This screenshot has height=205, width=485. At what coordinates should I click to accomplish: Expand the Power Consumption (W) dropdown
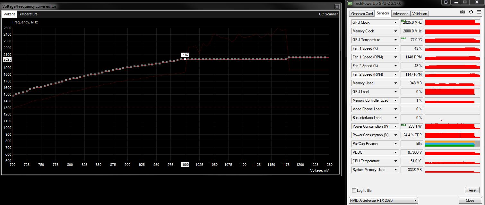396,126
